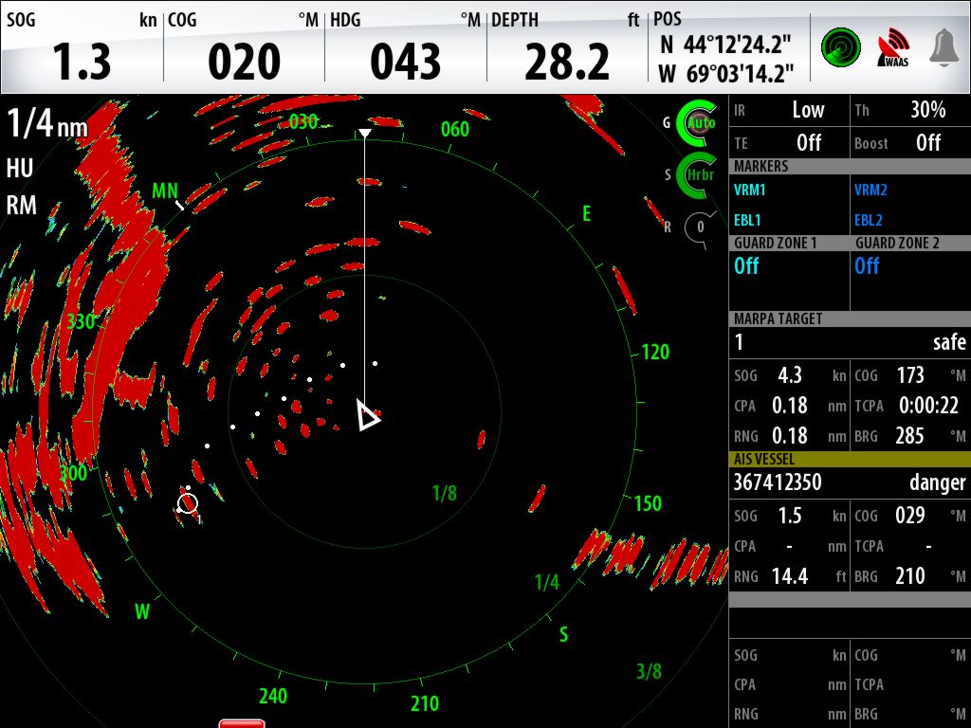Tap the green radar status icon
971x728 pixels.
point(840,47)
